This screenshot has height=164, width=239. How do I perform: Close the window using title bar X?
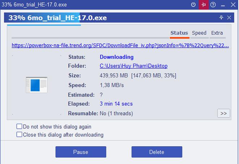tap(232, 5)
